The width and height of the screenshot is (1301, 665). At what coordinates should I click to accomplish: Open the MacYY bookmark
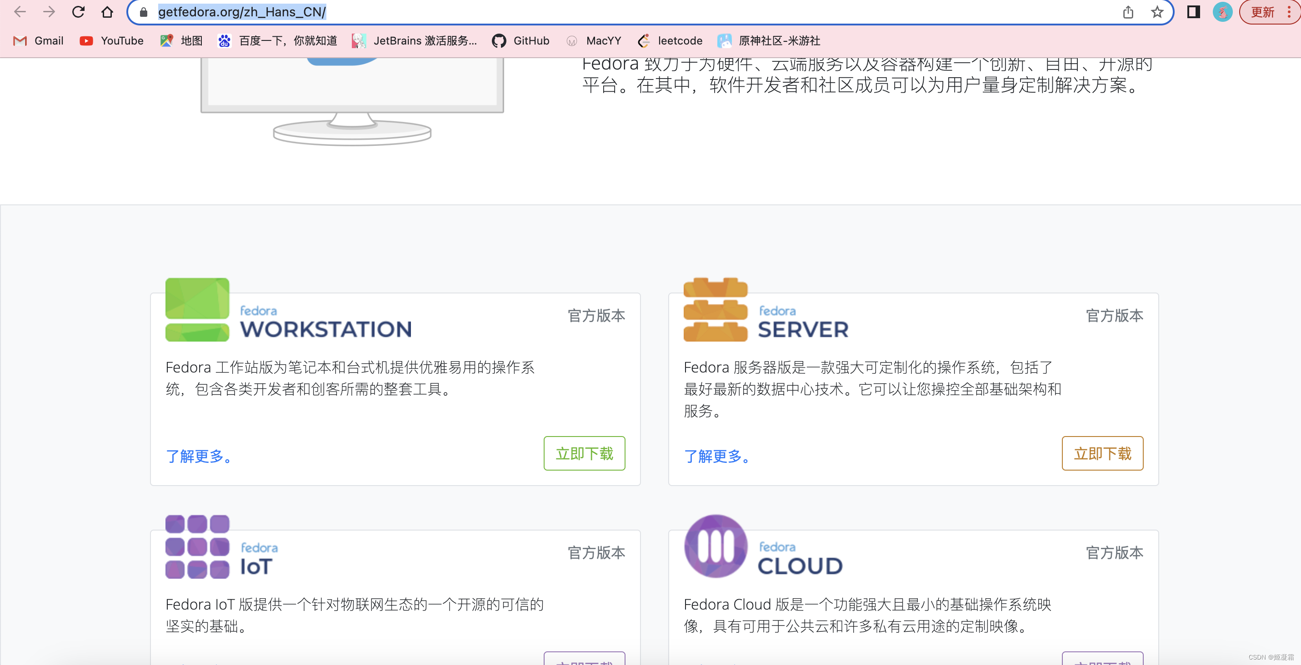point(593,41)
